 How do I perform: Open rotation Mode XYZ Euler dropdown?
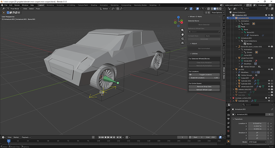point(257,142)
